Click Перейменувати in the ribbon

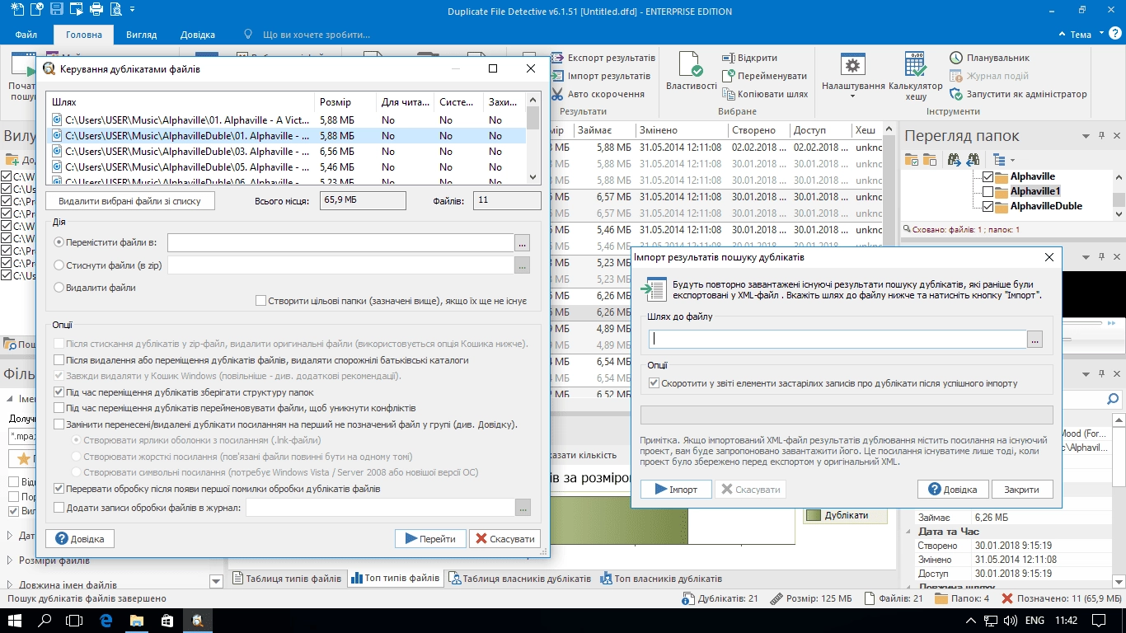(x=764, y=76)
